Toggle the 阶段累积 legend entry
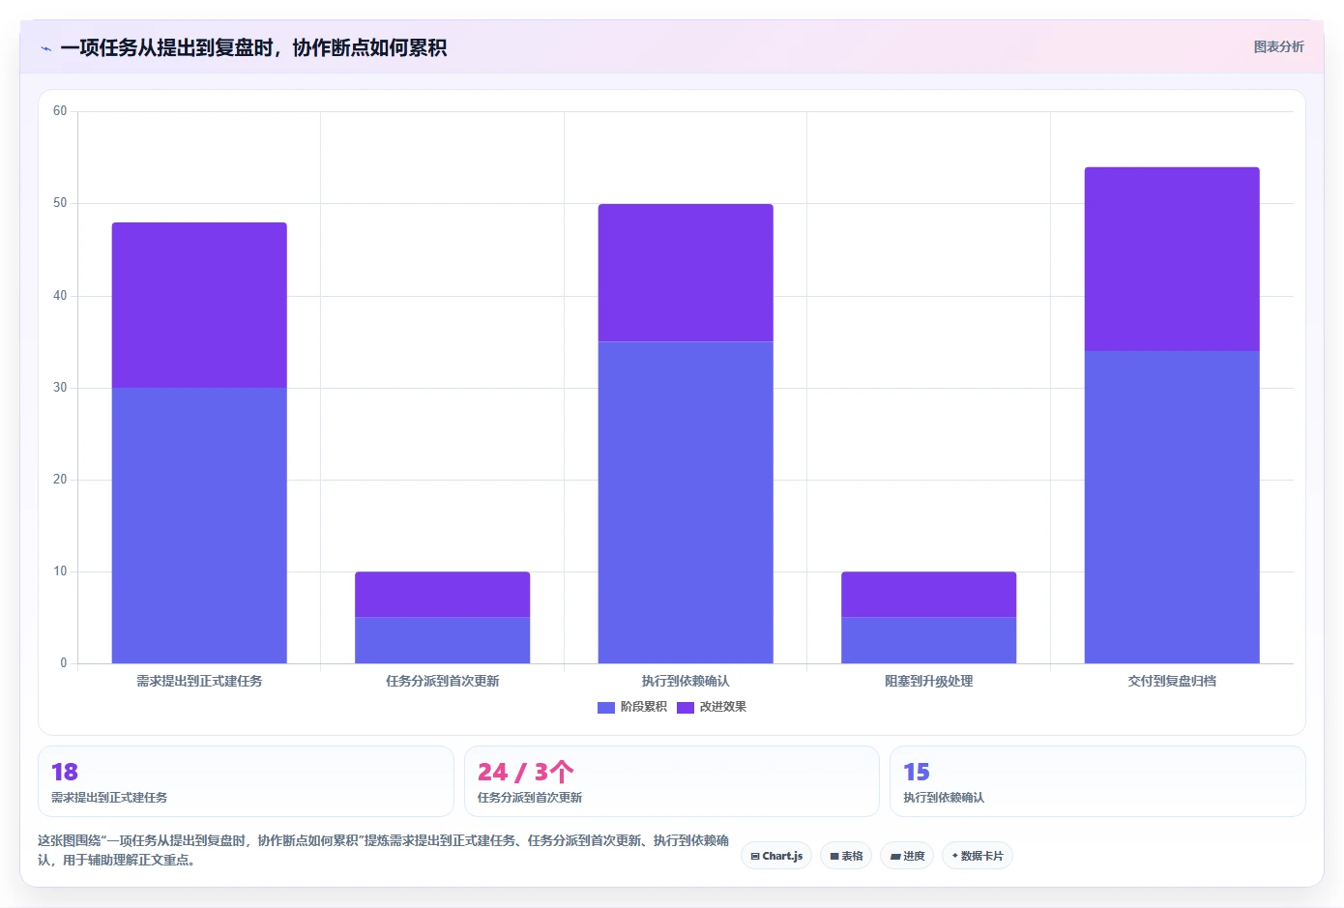The image size is (1344, 908). [632, 707]
